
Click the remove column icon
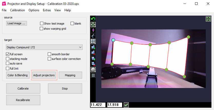click(93, 53)
